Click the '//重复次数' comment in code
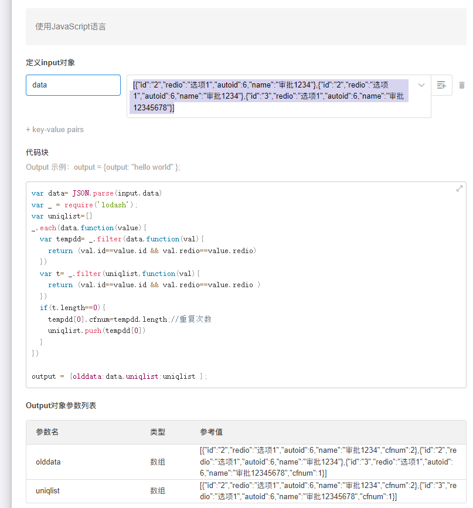The height and width of the screenshot is (508, 473). click(190, 319)
